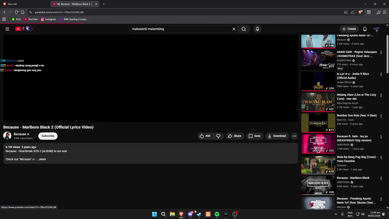
Task: Open the Windows Start menu
Action: [x=154, y=214]
